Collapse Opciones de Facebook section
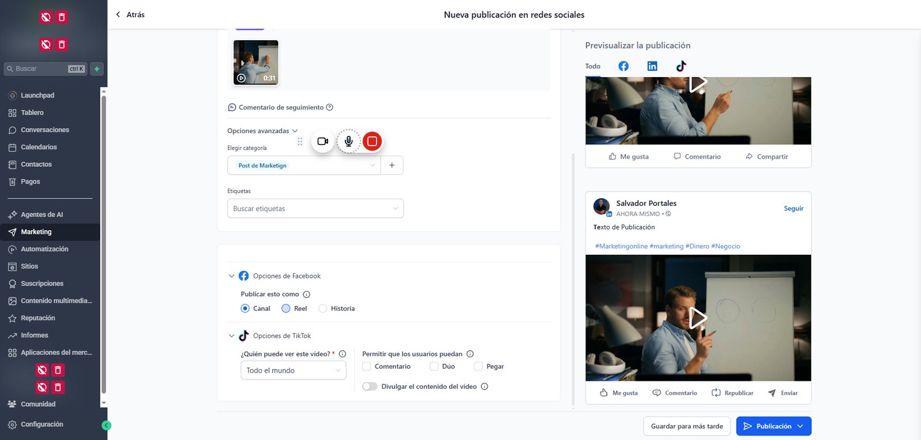 coord(231,276)
